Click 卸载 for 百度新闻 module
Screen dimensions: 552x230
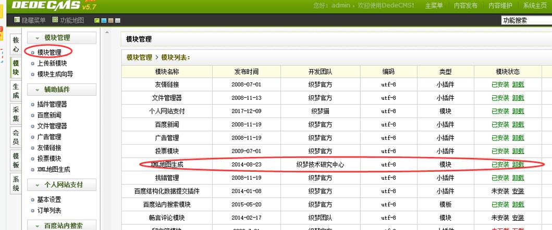518,124
